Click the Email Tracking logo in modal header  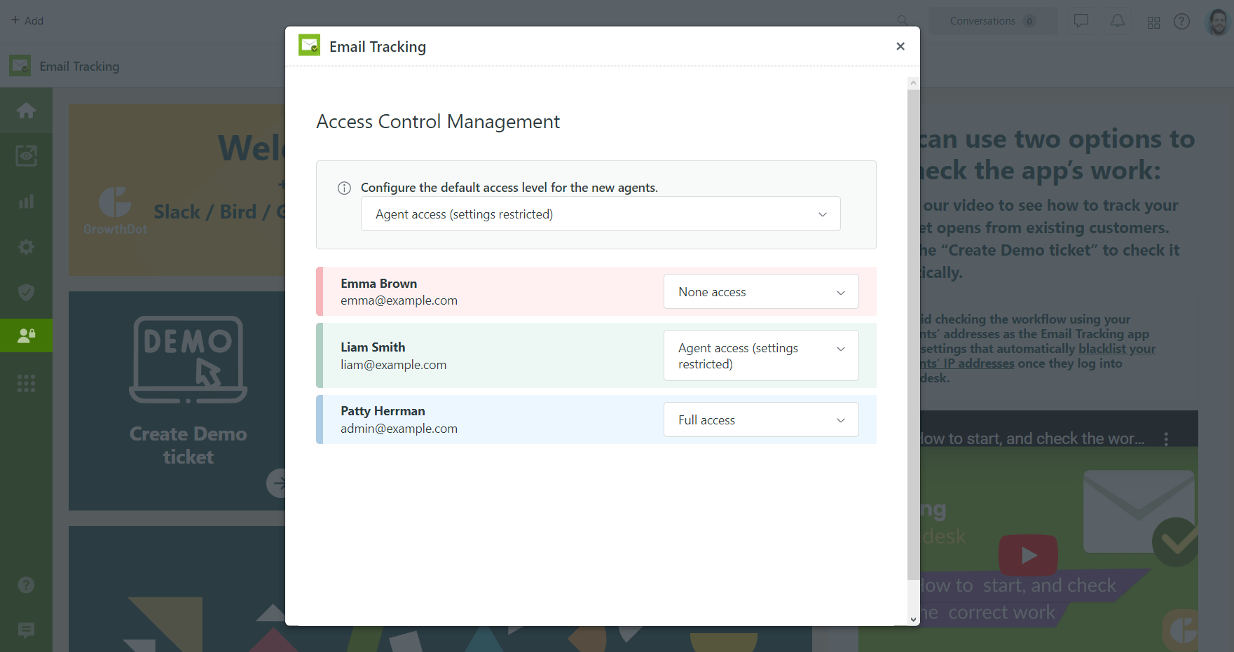[309, 46]
